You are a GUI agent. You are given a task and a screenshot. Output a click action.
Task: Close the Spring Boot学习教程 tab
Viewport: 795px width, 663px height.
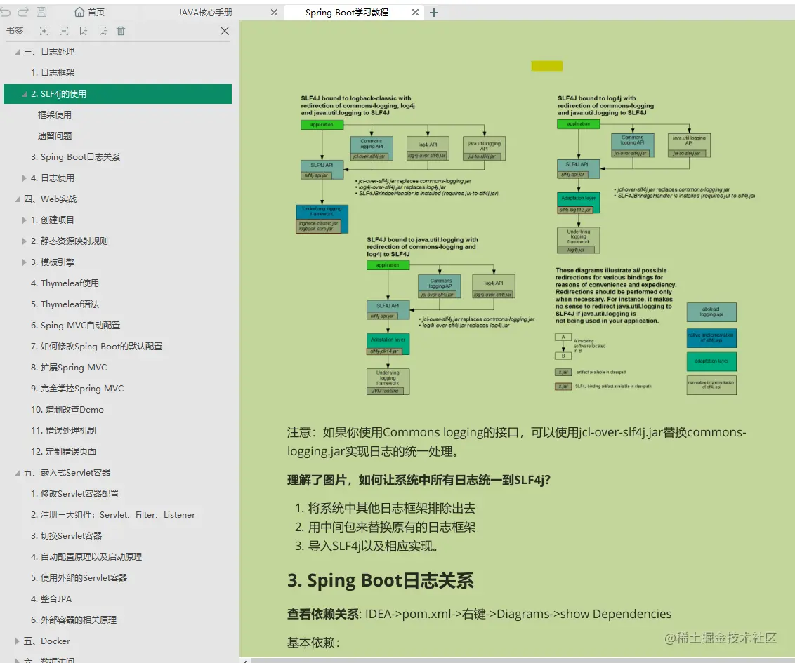coord(415,12)
